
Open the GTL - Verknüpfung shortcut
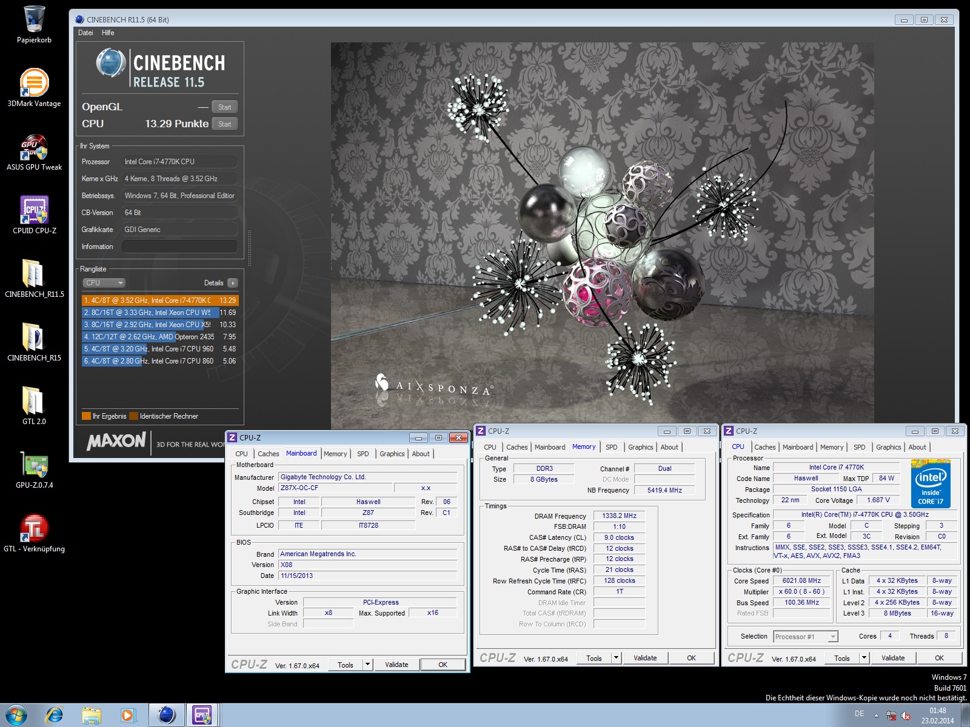(x=34, y=533)
